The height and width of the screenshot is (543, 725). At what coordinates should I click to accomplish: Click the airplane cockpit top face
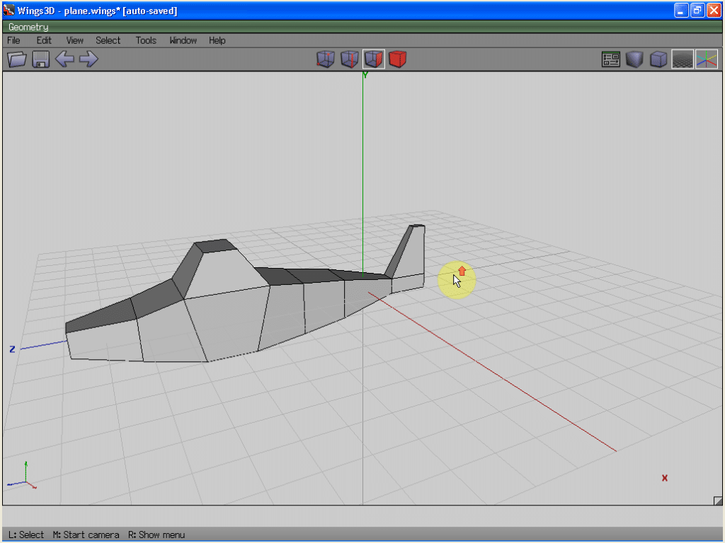pyautogui.click(x=217, y=245)
